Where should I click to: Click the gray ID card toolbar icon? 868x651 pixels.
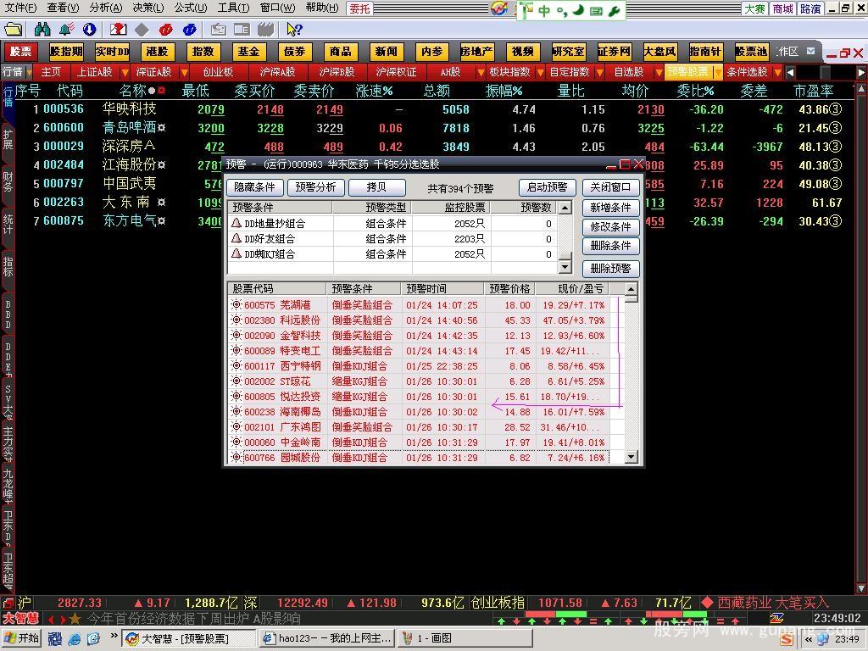tap(218, 30)
